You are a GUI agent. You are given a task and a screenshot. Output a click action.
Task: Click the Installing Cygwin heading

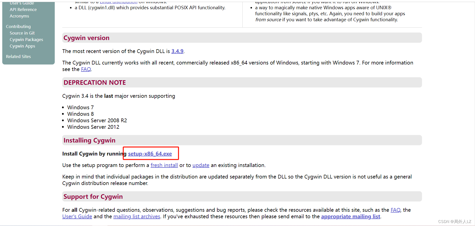pos(89,140)
